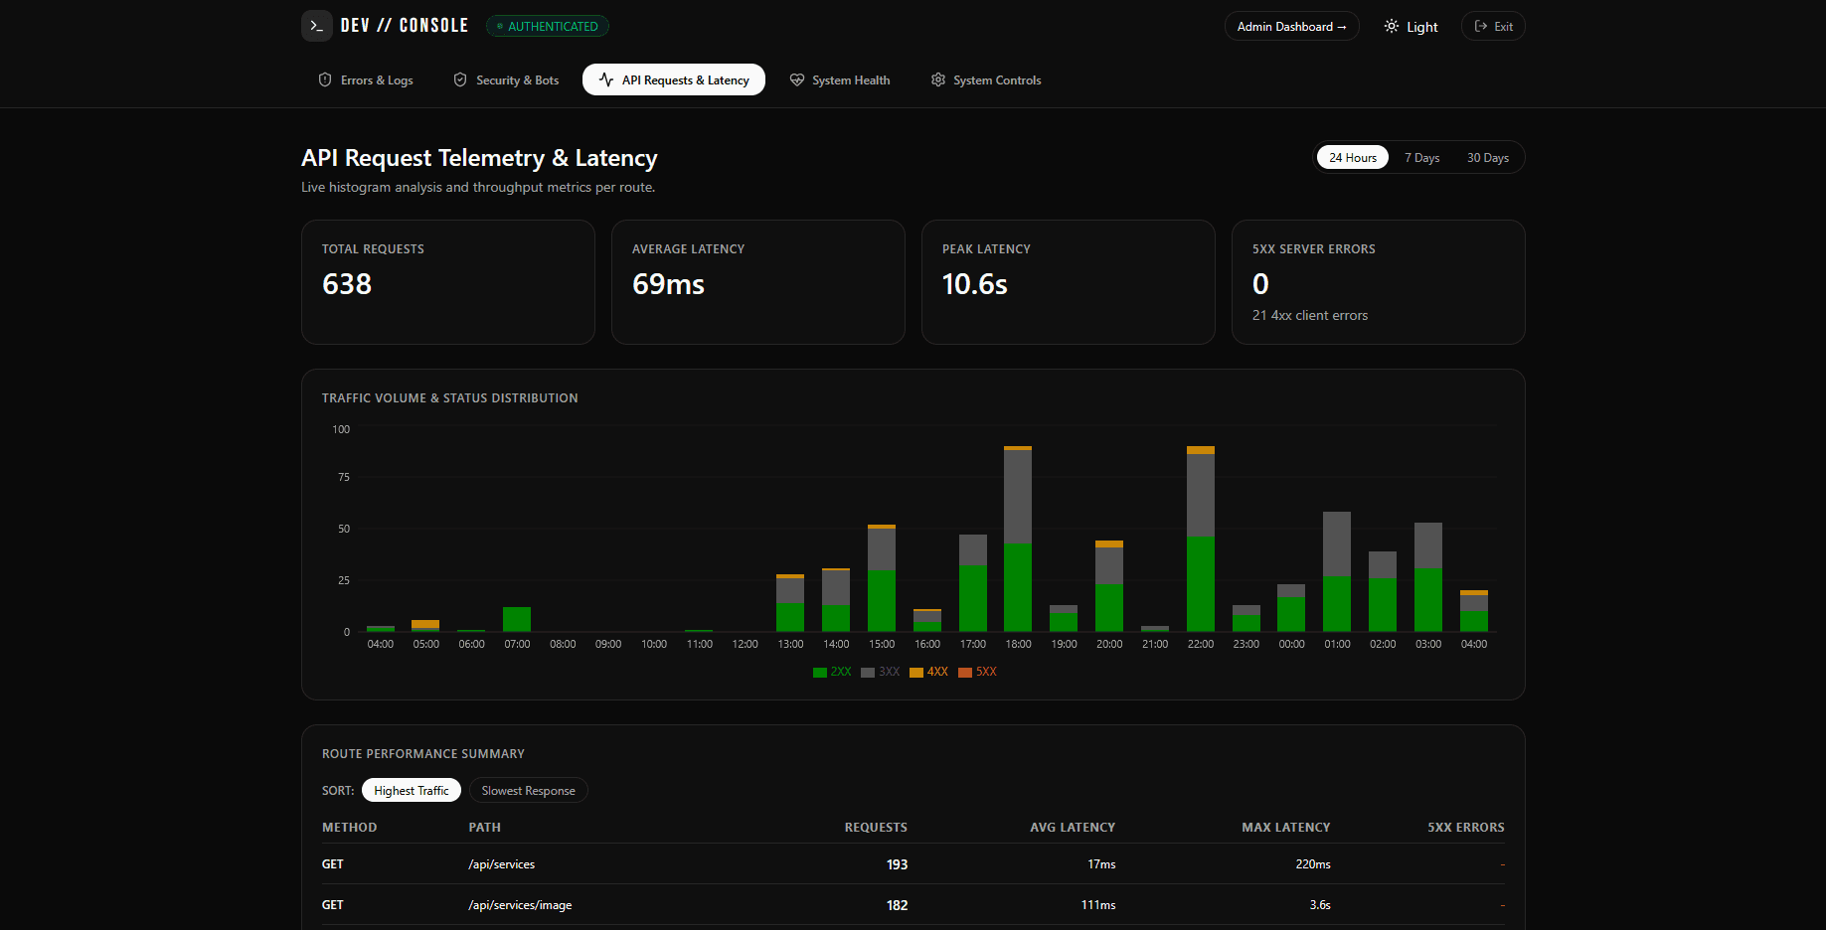Toggle the 3XX legend series
The height and width of the screenshot is (930, 1826).
click(881, 672)
